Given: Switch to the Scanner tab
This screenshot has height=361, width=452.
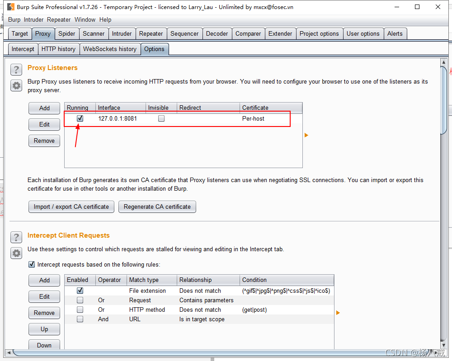Looking at the screenshot, I should click(x=94, y=34).
